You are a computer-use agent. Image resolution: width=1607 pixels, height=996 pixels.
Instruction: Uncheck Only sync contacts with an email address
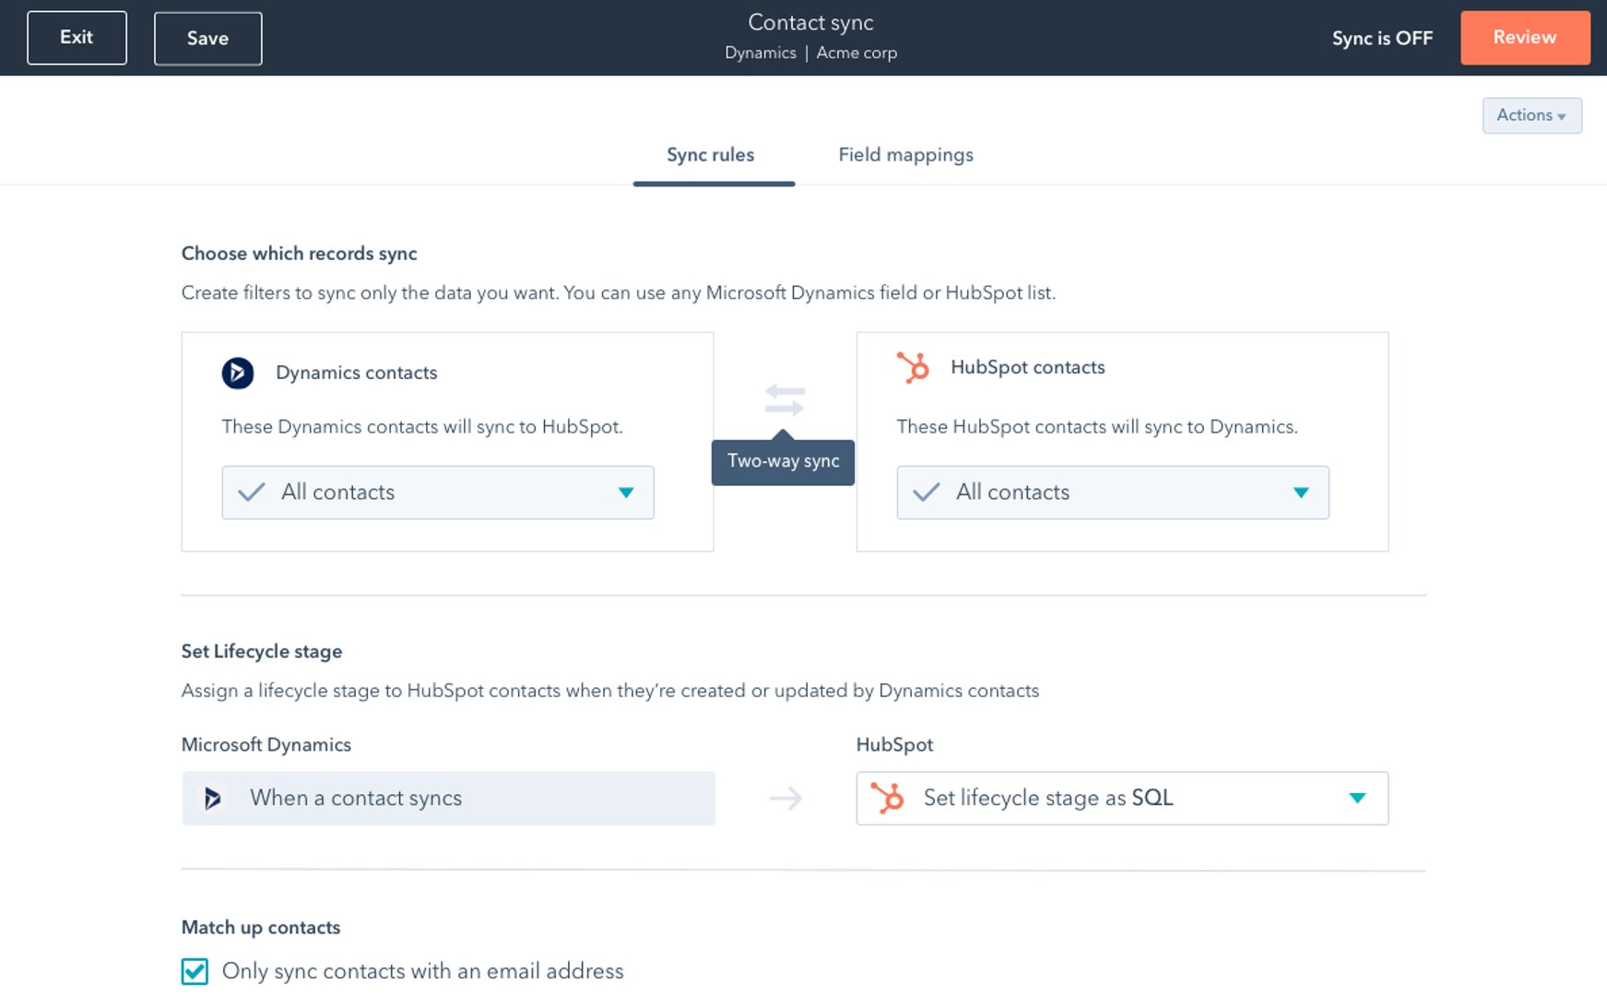click(x=194, y=971)
